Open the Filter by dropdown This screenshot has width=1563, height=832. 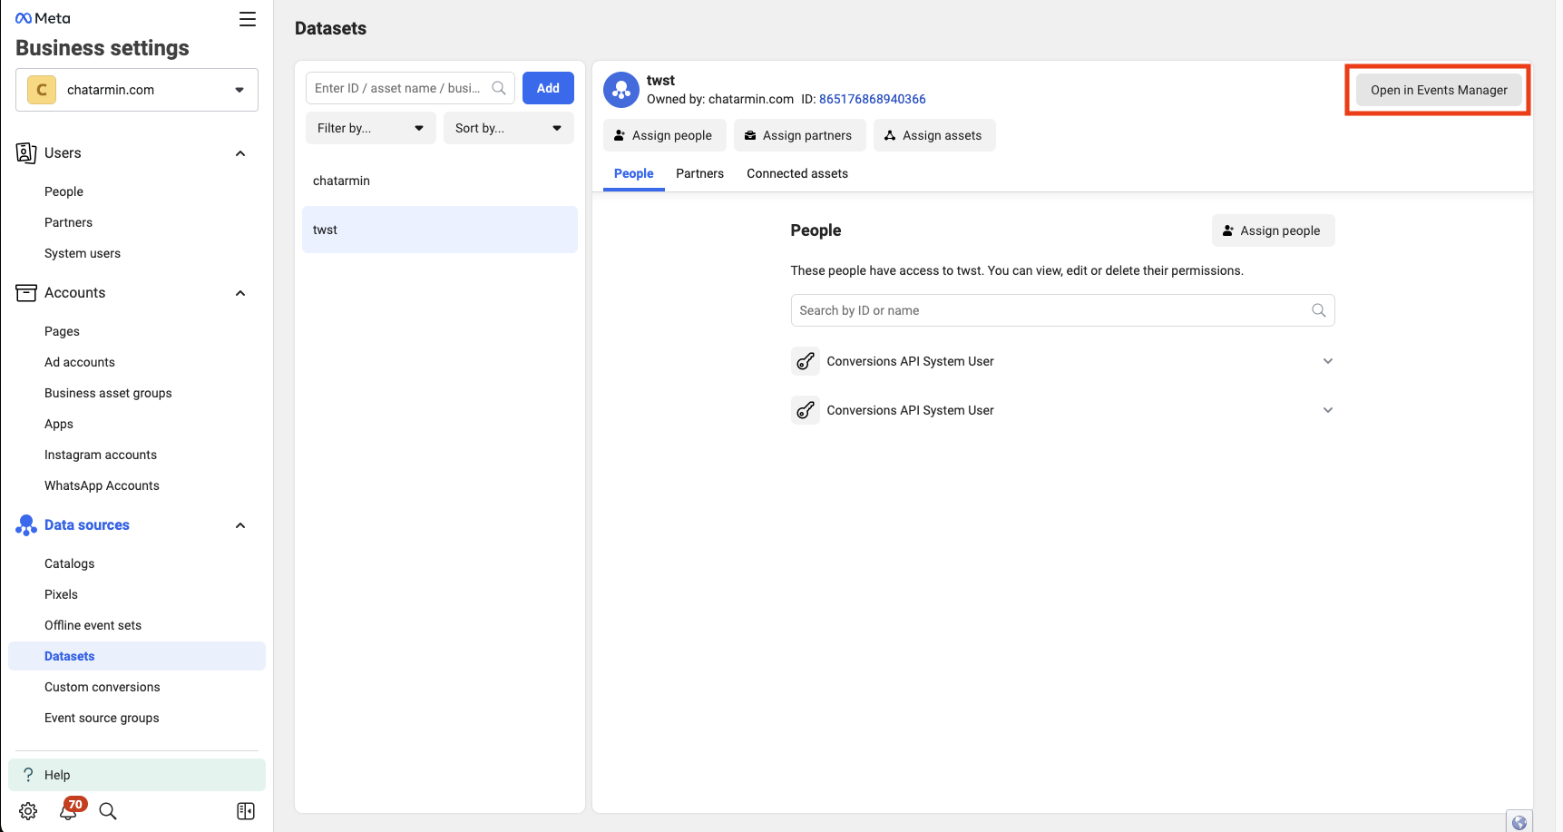(x=370, y=128)
